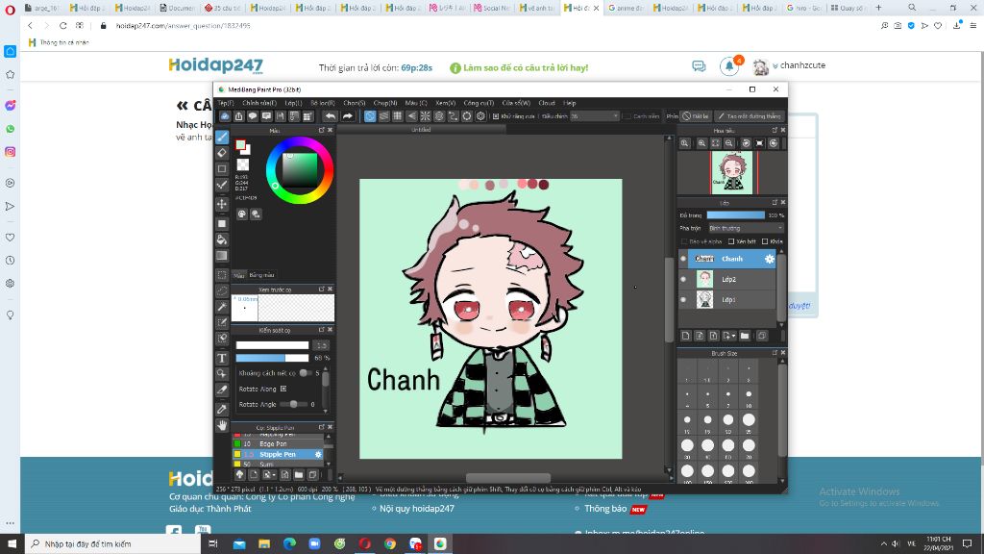The image size is (984, 554).
Task: Open the color palette icon in Màu panel
Action: pos(242,214)
